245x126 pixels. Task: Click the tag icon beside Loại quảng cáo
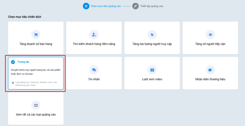tap(13, 83)
